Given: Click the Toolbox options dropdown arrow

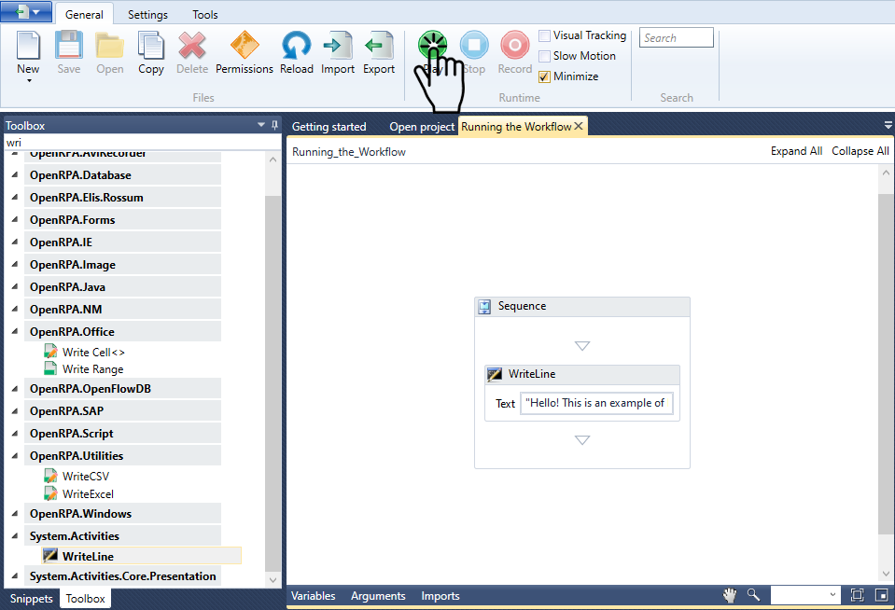Looking at the screenshot, I should pos(261,124).
